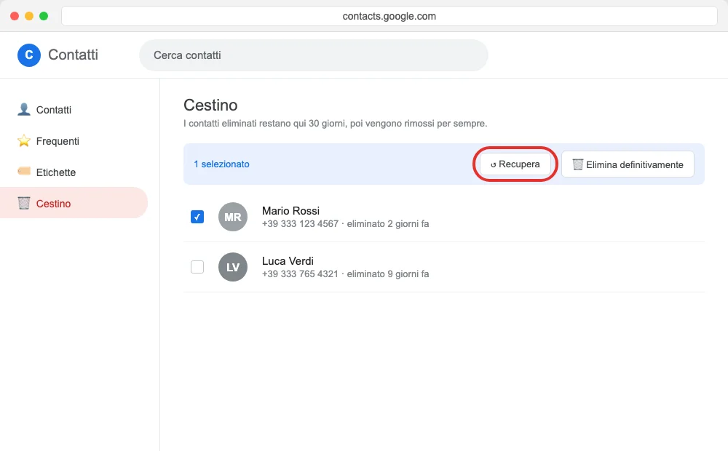Click the Cestino page heading
The height and width of the screenshot is (451, 728).
pyautogui.click(x=210, y=105)
